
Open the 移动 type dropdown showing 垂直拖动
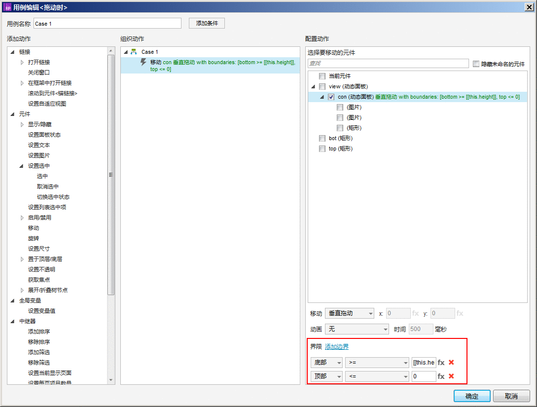click(x=349, y=313)
